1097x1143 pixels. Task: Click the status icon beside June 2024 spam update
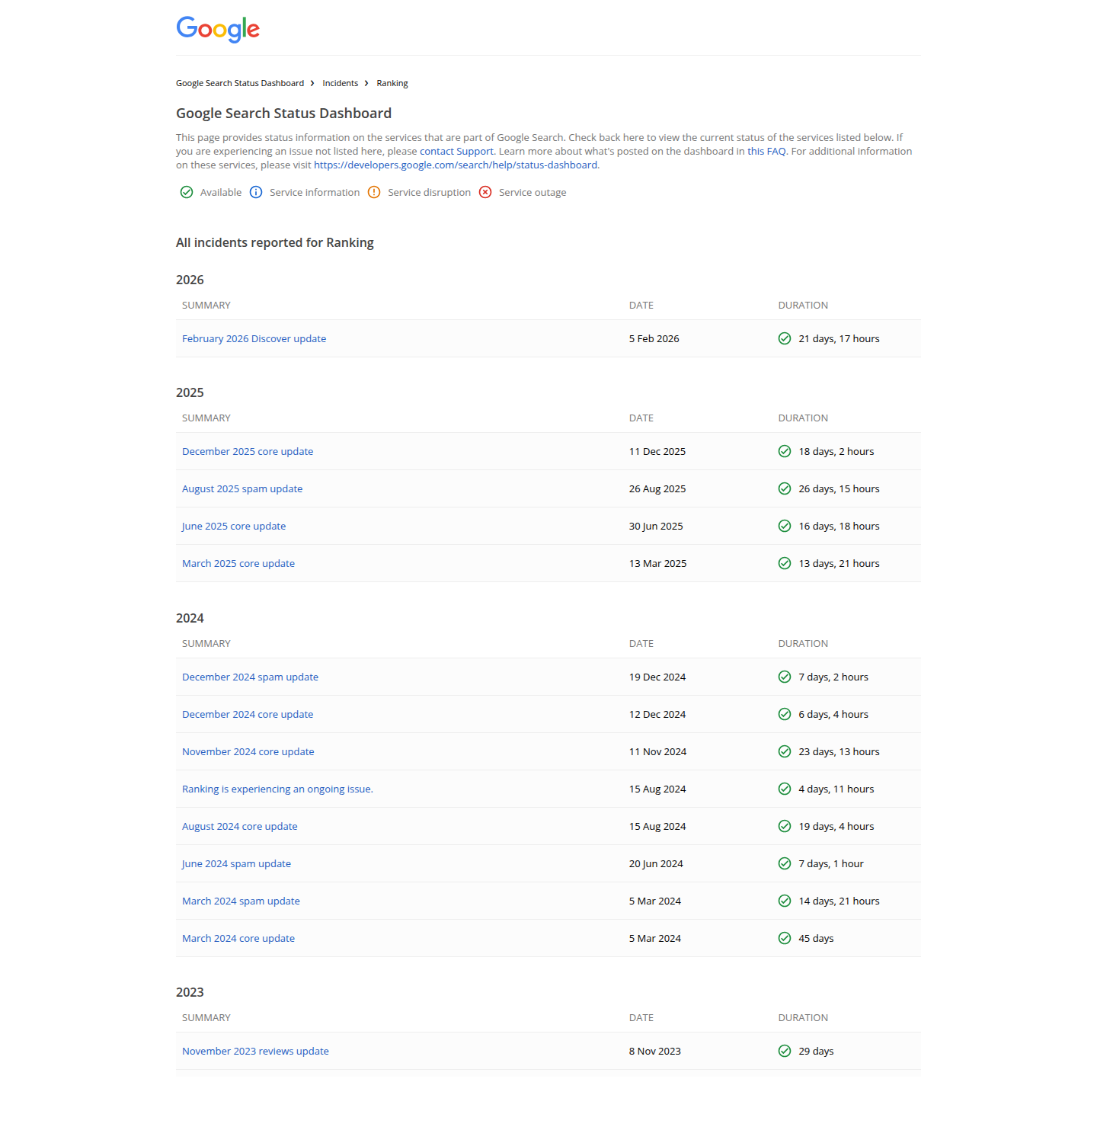coord(785,863)
